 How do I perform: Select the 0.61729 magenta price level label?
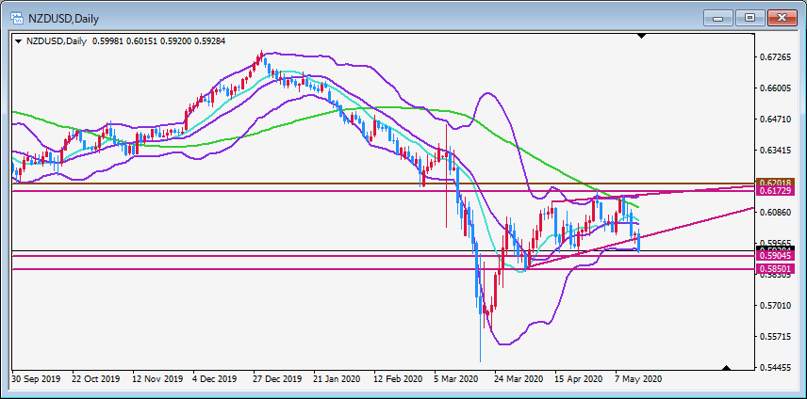pos(775,190)
